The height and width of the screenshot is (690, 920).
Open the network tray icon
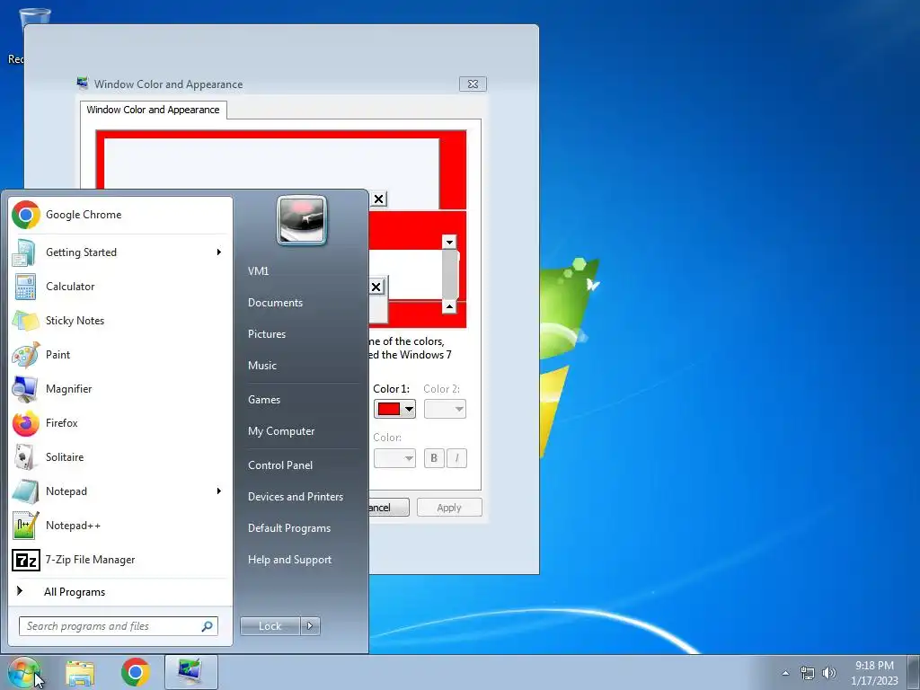808,673
